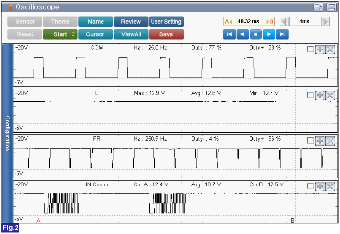Click the screen capture icon in title bar

pyautogui.click(x=318, y=7)
